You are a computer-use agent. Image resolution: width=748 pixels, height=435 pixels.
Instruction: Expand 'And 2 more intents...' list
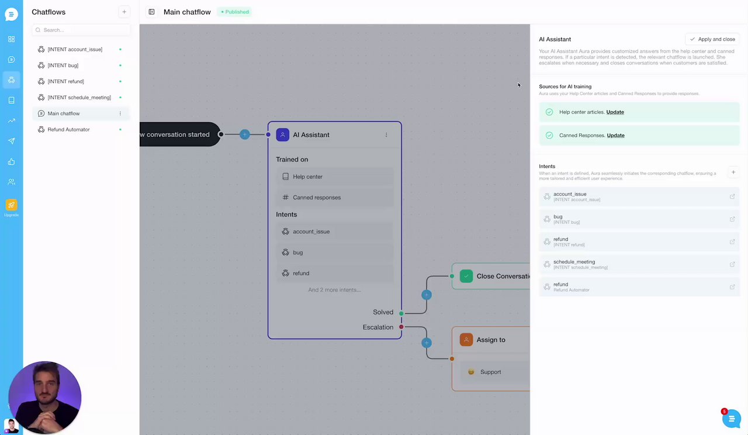click(334, 290)
